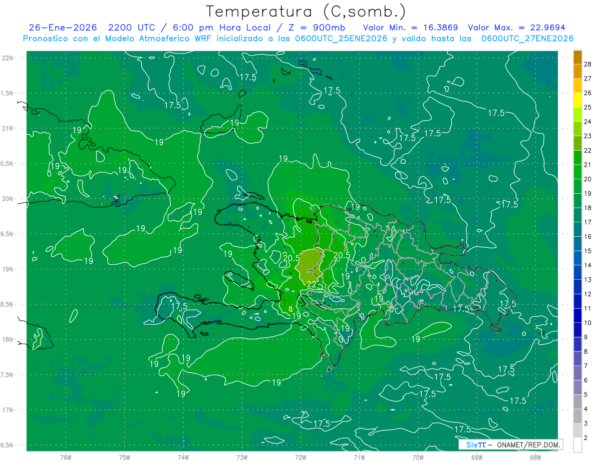This screenshot has height=464, width=601.
Task: Click the '71W' longitude axis label
Action: (x=359, y=457)
